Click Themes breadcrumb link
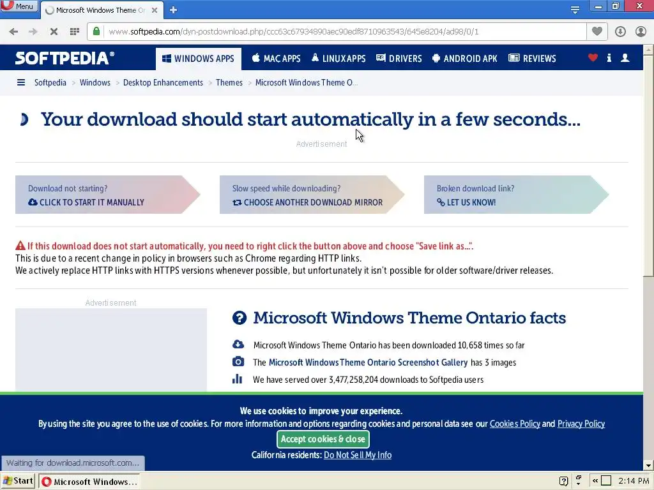This screenshot has width=654, height=490. click(229, 82)
